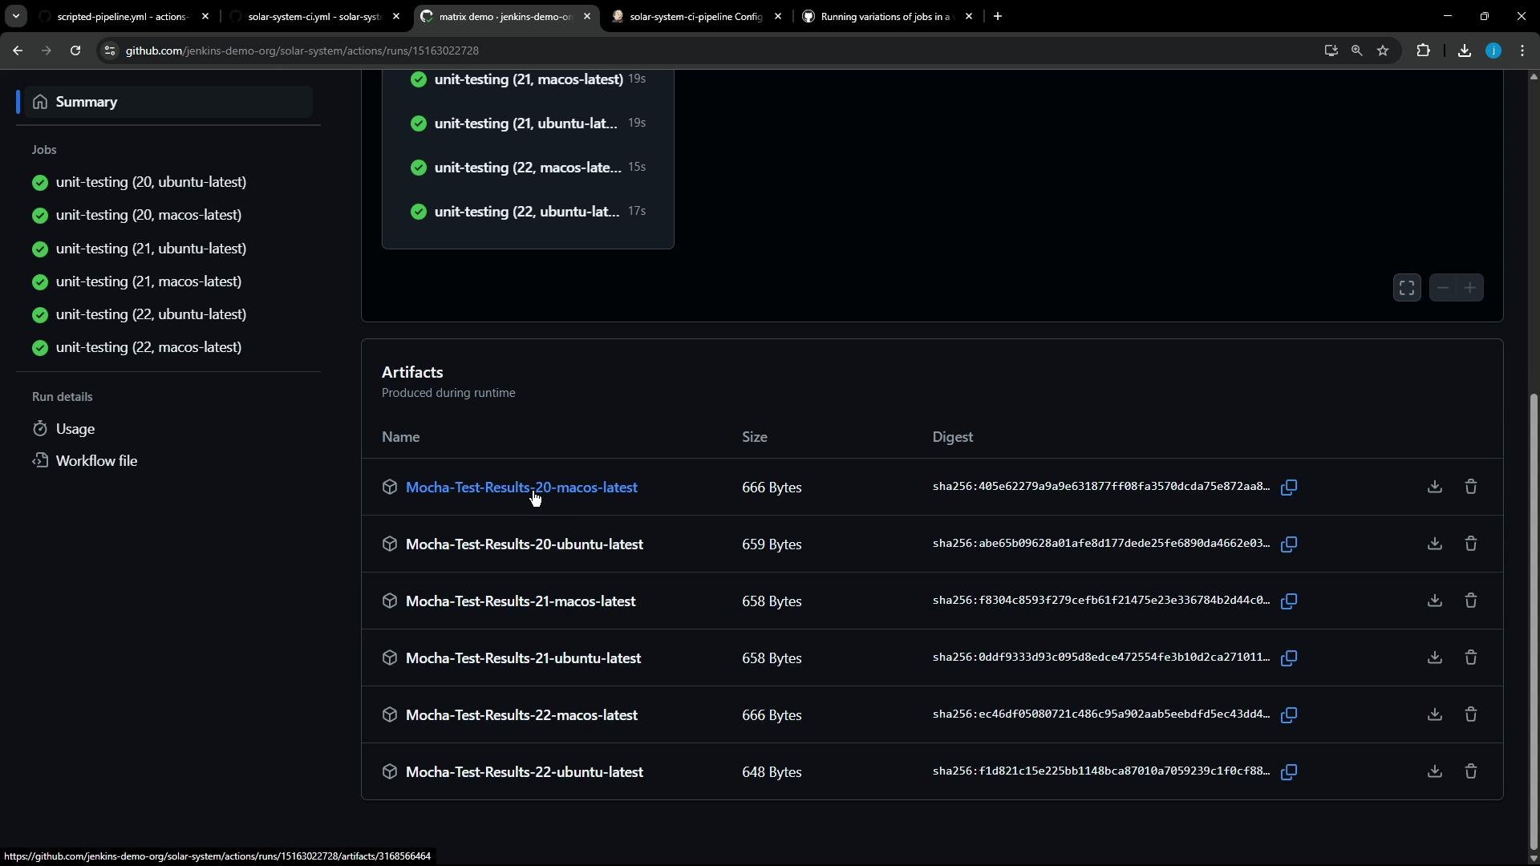Image resolution: width=1540 pixels, height=866 pixels.
Task: Delete Mocha-Test-Results-22-macos-latest artifact
Action: coord(1471,714)
